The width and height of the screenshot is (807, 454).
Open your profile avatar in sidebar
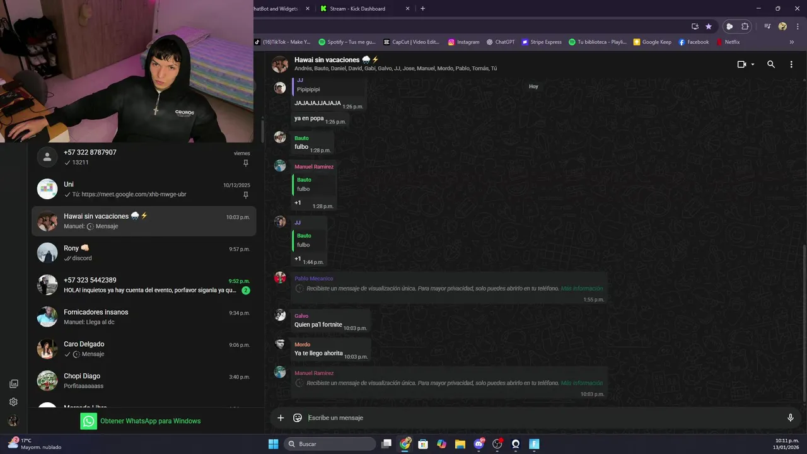click(x=13, y=421)
